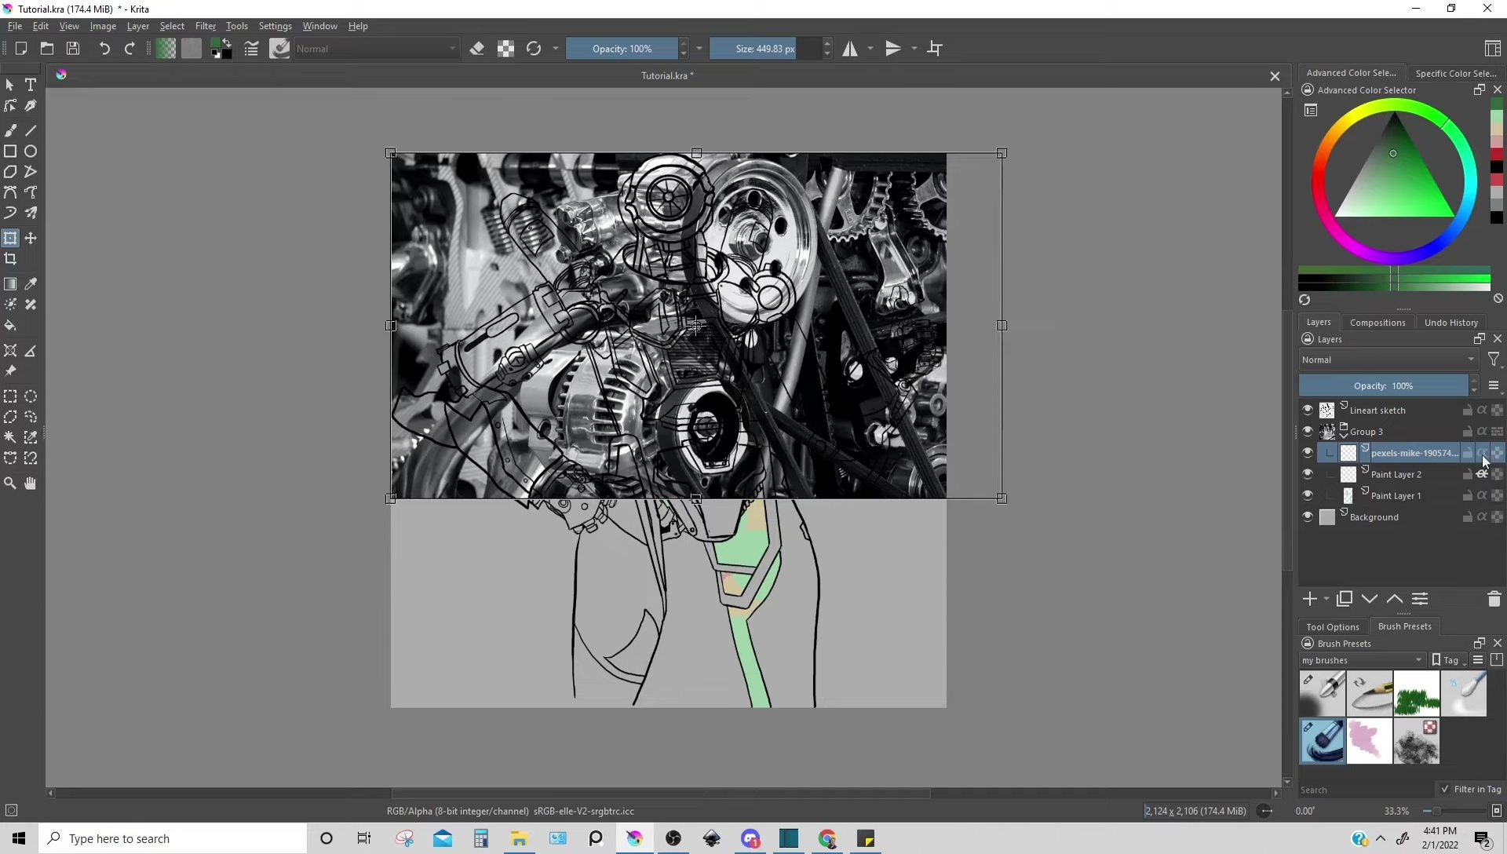Hide the Paint Layer 1
Screen dimensions: 1507x854
click(1308, 495)
